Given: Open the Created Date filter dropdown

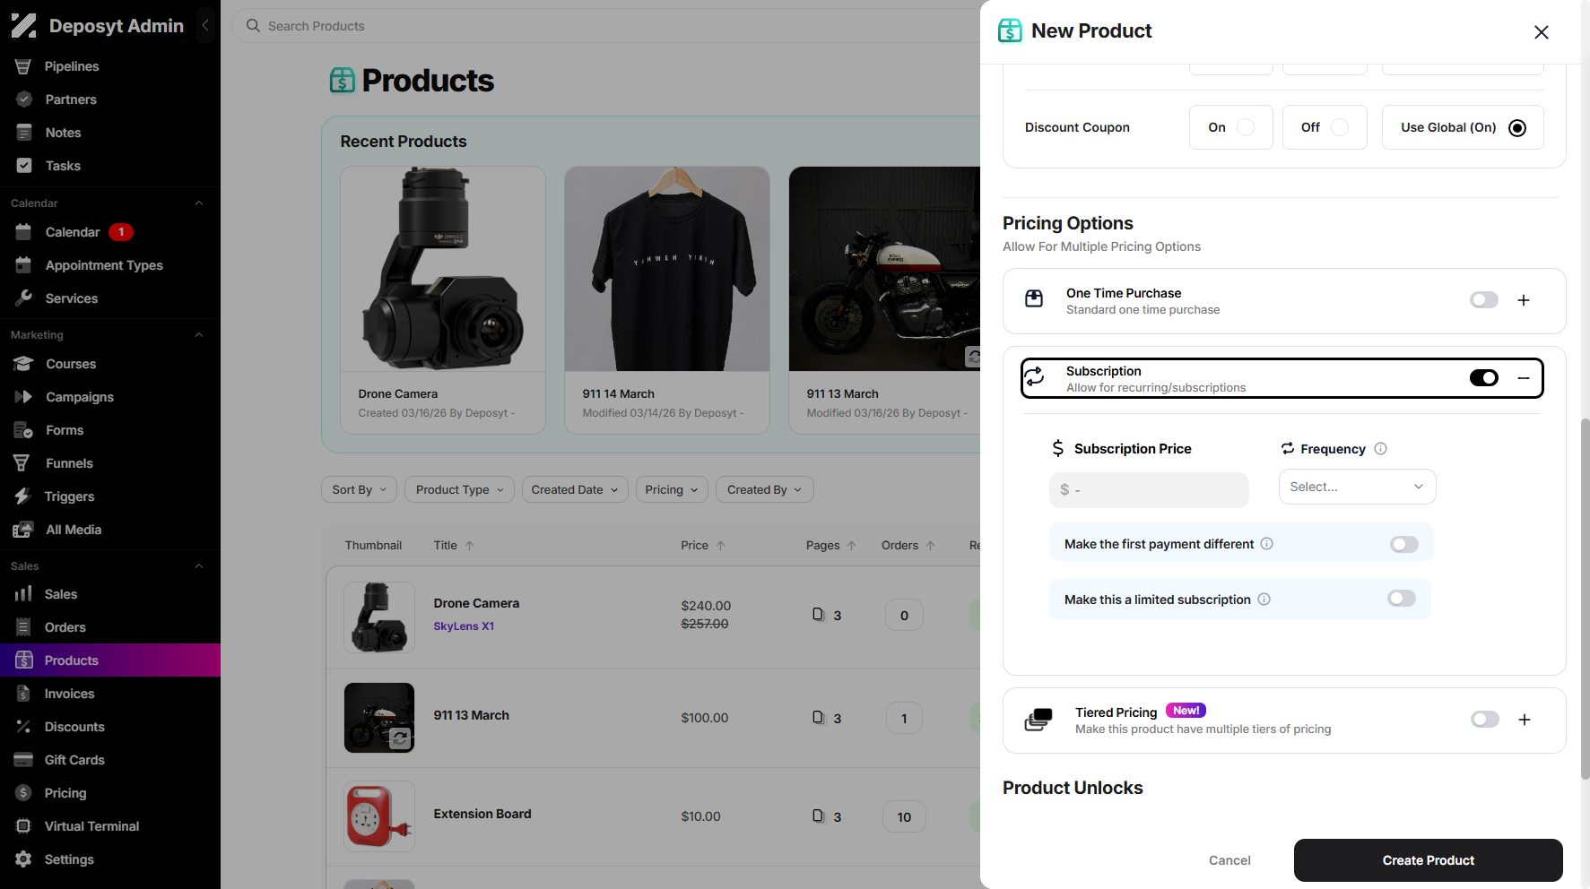Looking at the screenshot, I should coord(575,489).
